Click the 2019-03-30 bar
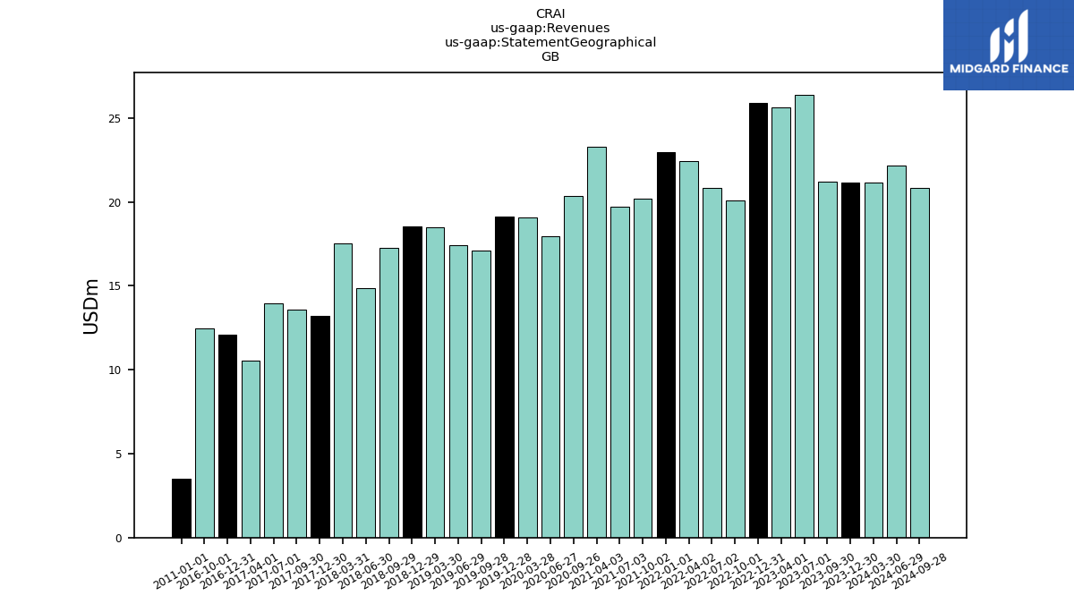Screen dimensions: 1074x604 435,383
